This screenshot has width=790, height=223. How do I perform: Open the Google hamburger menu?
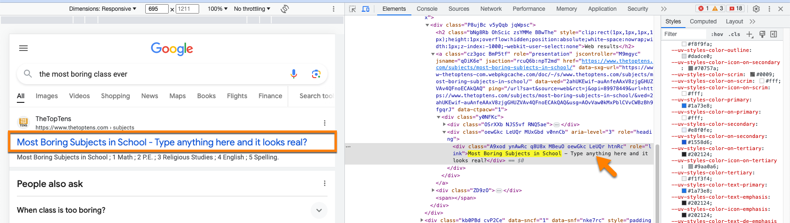click(23, 48)
